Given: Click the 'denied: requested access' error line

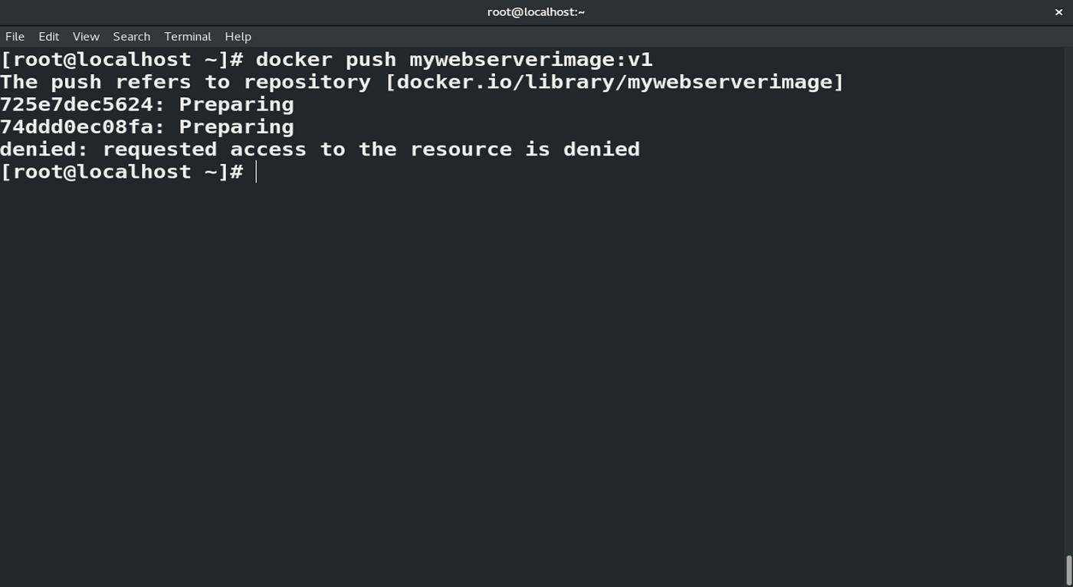Looking at the screenshot, I should point(320,149).
